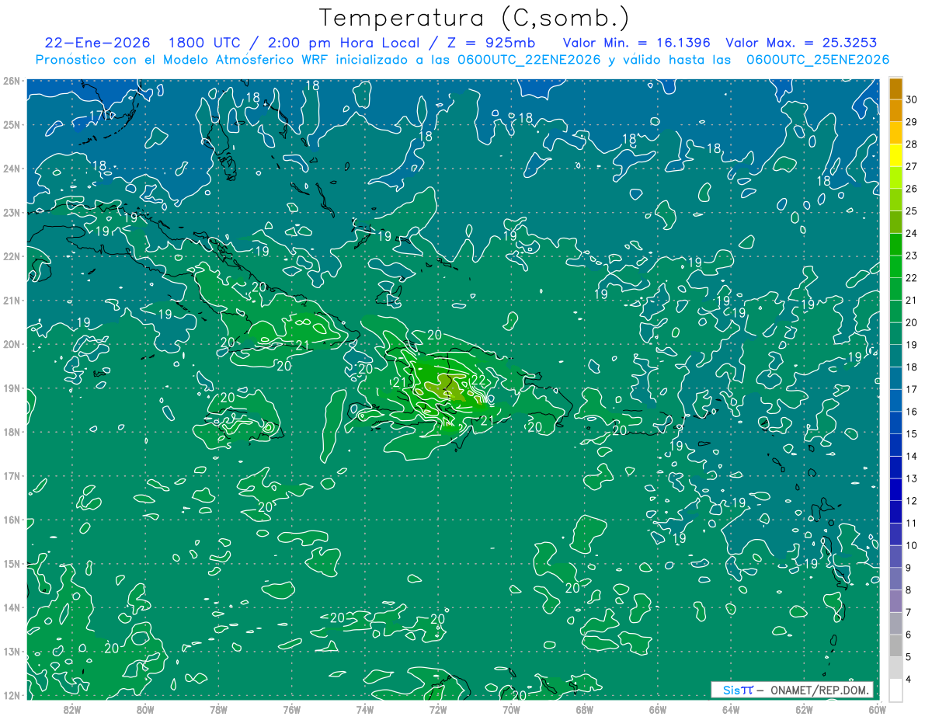This screenshot has height=720, width=932.
Task: Click the 72W longitude axis label
Action: [x=437, y=709]
